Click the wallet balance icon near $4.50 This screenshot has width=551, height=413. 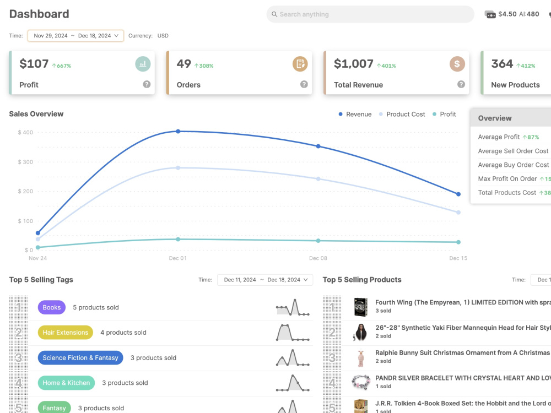click(x=490, y=14)
